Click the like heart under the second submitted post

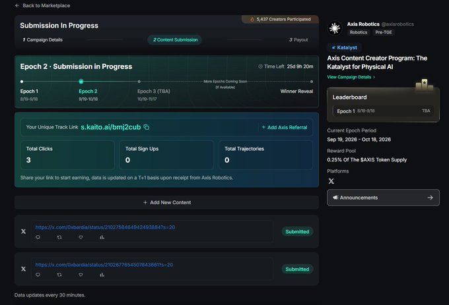(x=81, y=275)
